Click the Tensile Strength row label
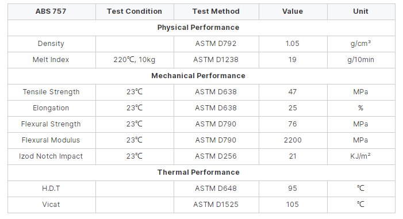The width and height of the screenshot is (403, 219). coord(51,92)
